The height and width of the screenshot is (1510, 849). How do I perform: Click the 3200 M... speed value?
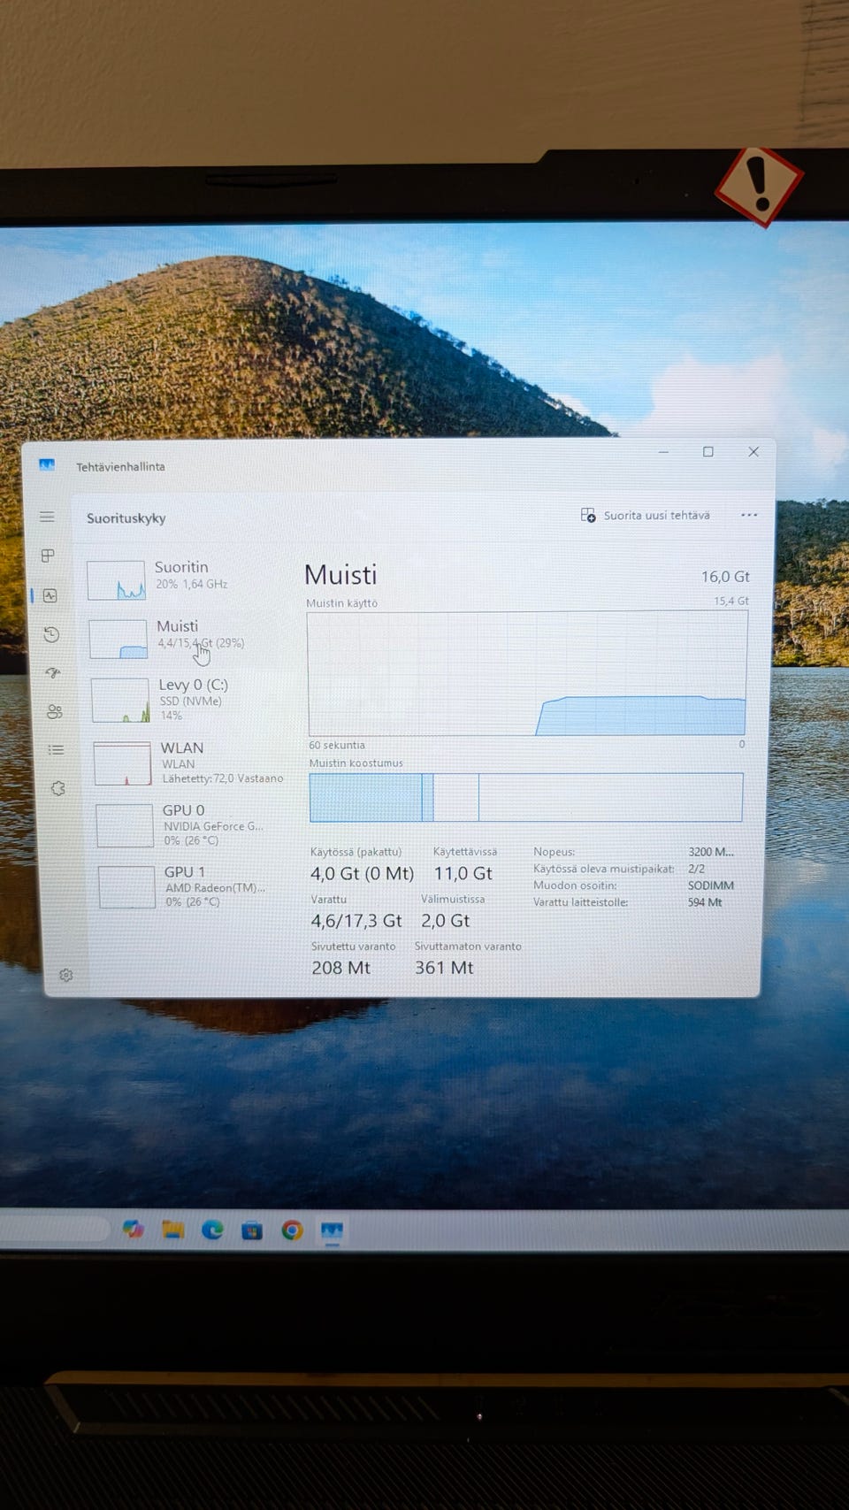click(x=711, y=852)
